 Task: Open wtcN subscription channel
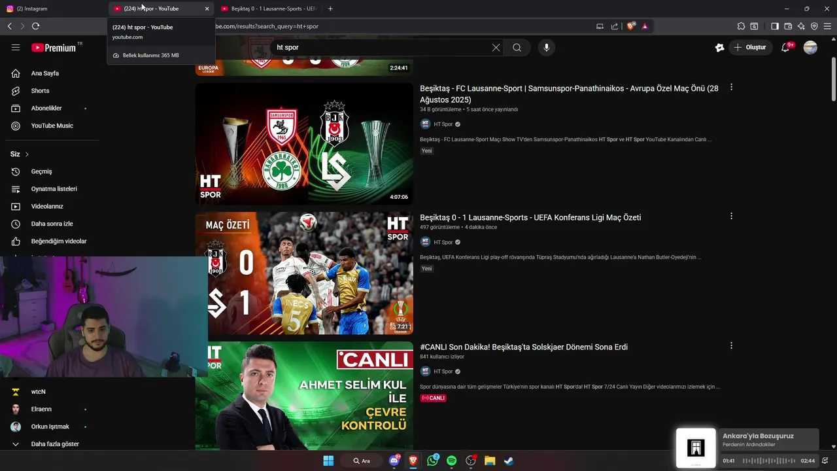coord(38,392)
